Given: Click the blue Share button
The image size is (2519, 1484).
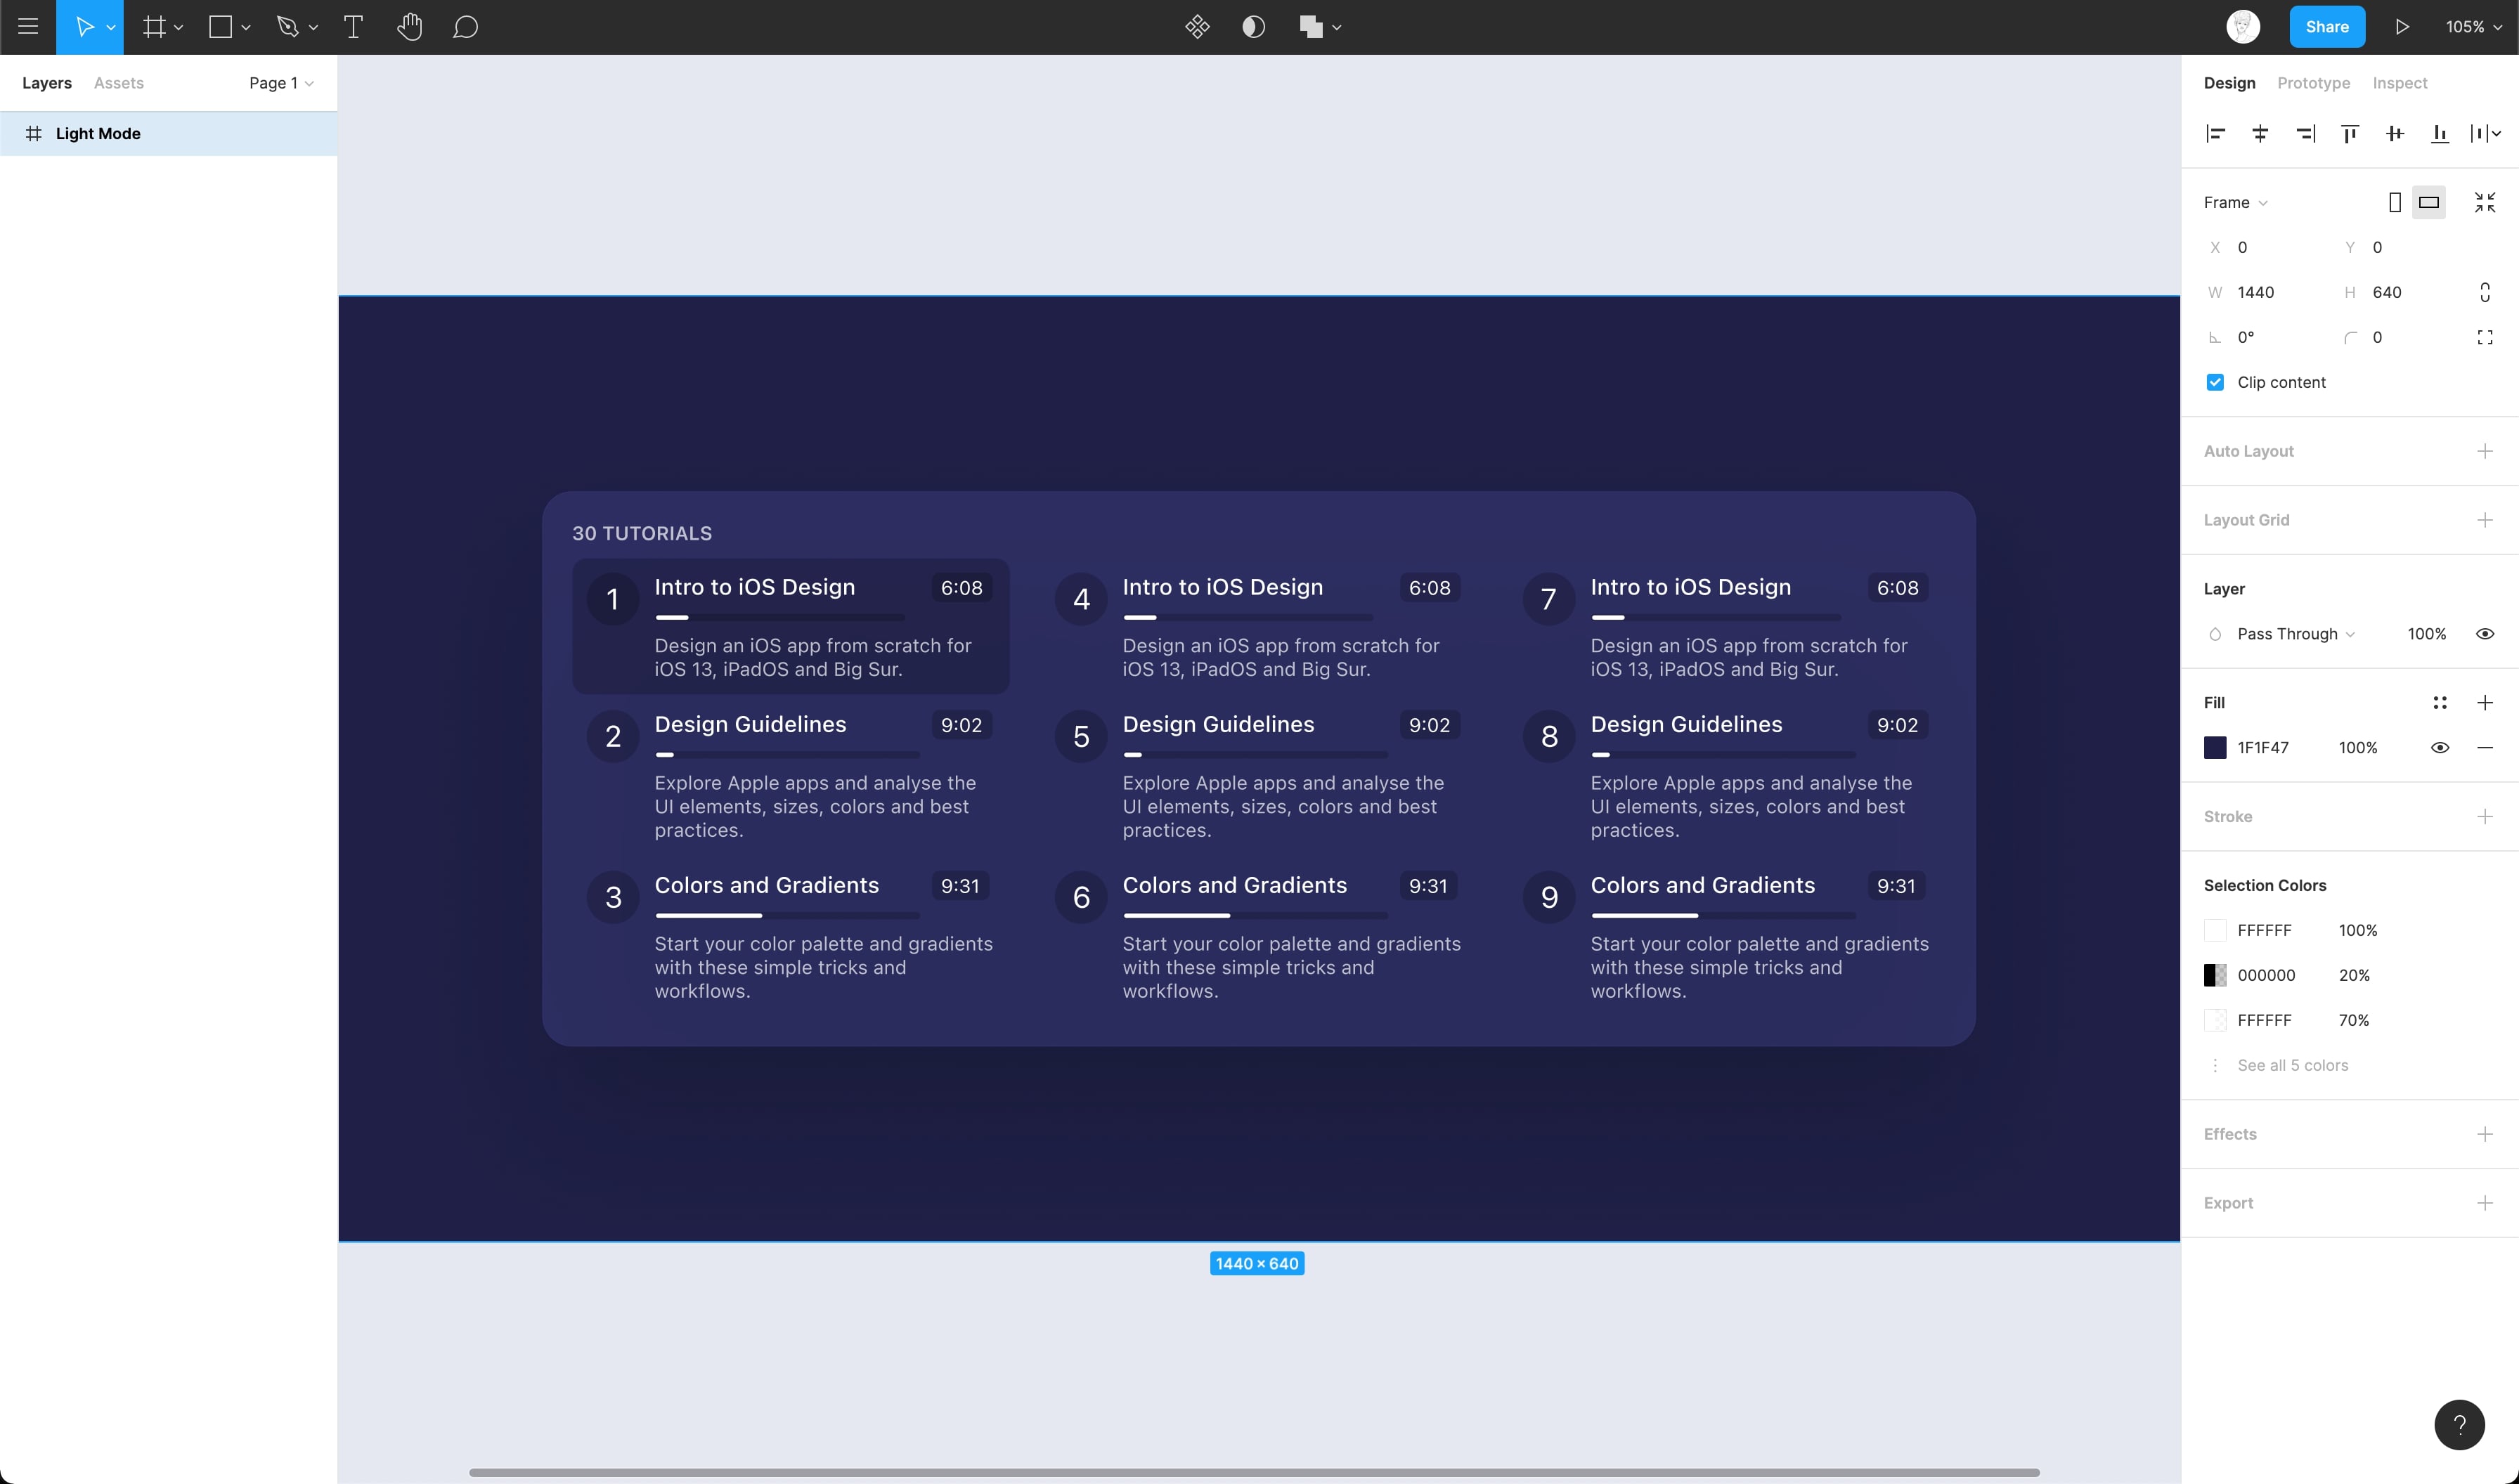Looking at the screenshot, I should [x=2326, y=27].
